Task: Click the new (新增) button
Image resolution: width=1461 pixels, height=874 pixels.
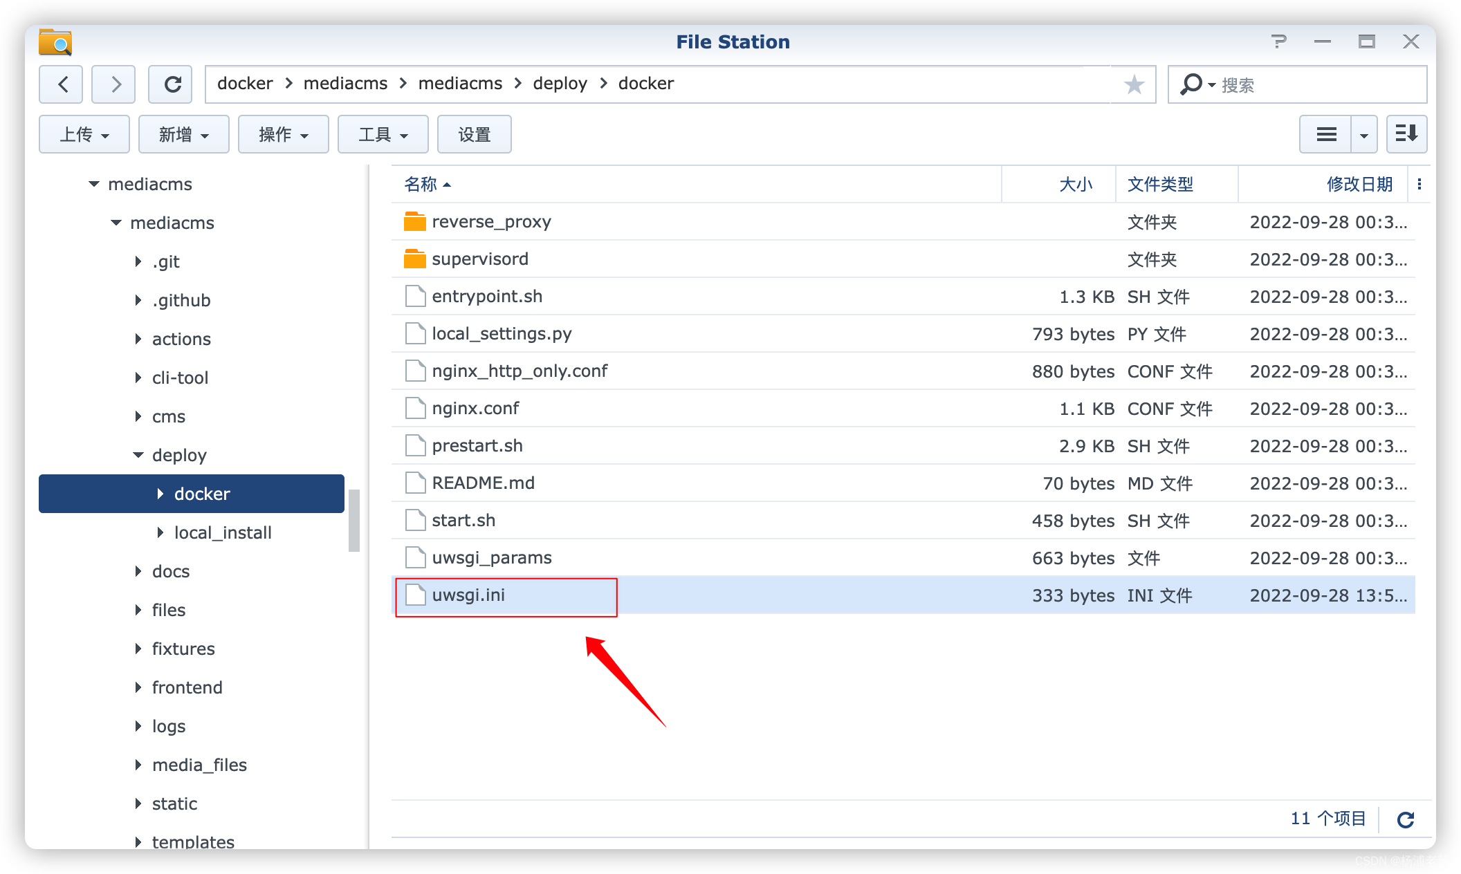Action: [x=180, y=133]
